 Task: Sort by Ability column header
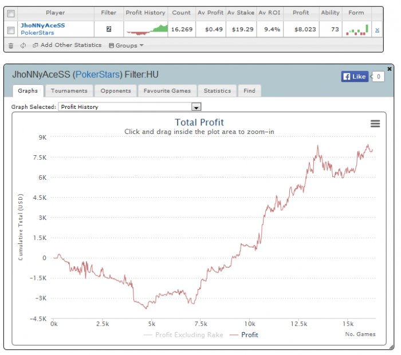330,13
